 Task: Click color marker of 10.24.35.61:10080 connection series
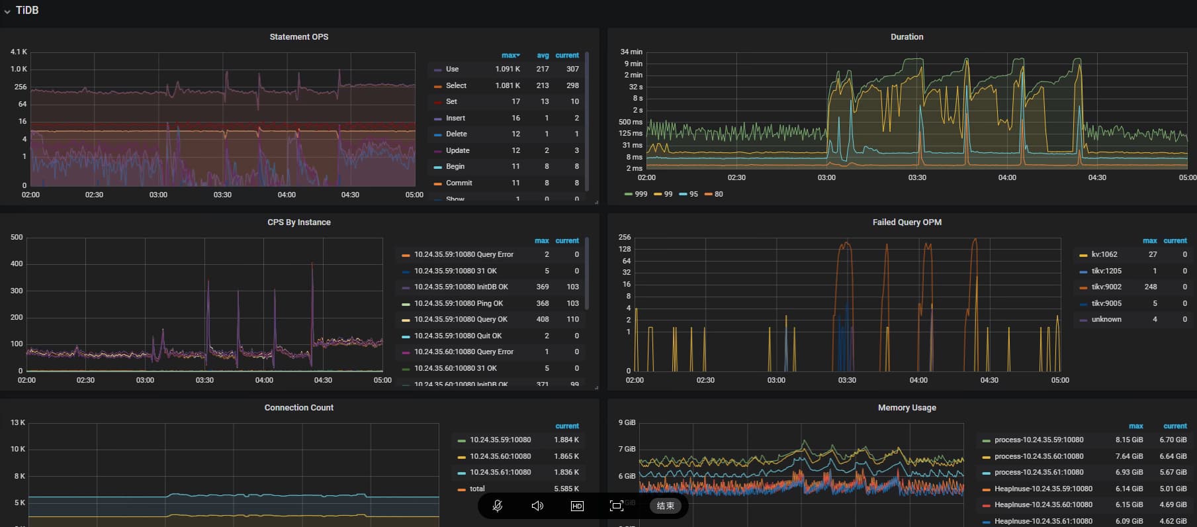pos(461,473)
